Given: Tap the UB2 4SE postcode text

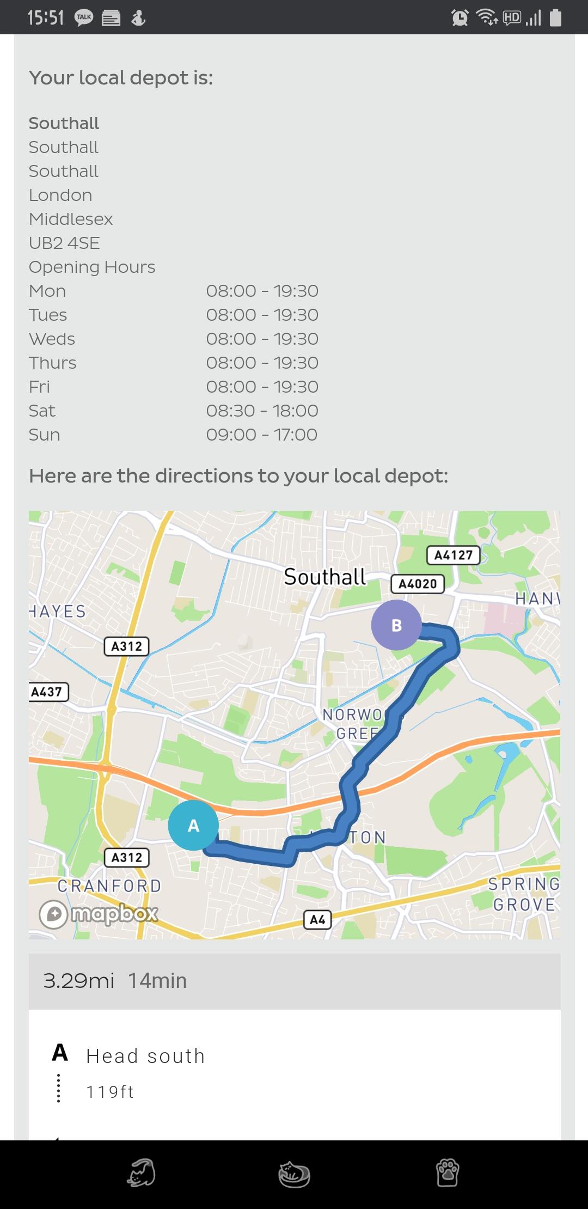Looking at the screenshot, I should click(x=64, y=243).
